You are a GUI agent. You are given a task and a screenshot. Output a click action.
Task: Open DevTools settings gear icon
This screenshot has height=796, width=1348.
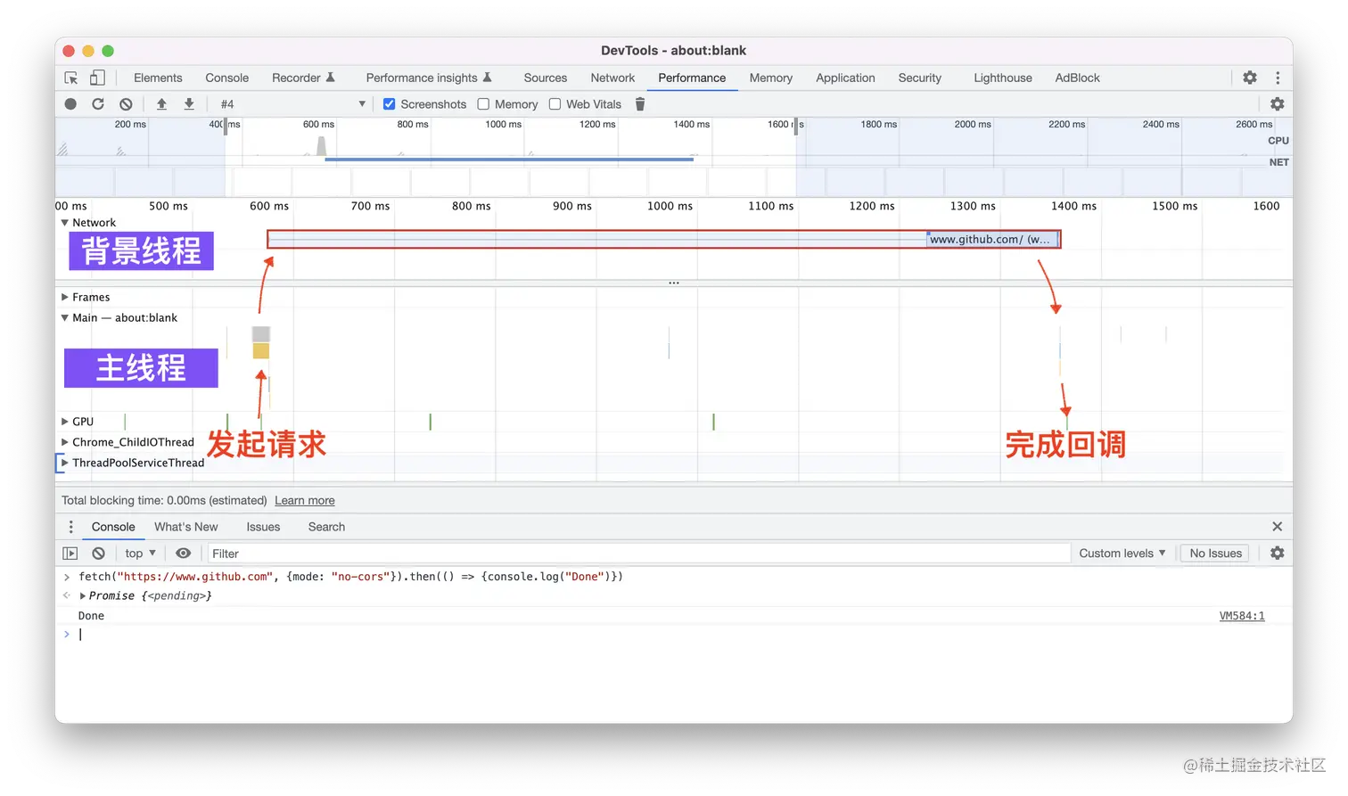pyautogui.click(x=1250, y=78)
